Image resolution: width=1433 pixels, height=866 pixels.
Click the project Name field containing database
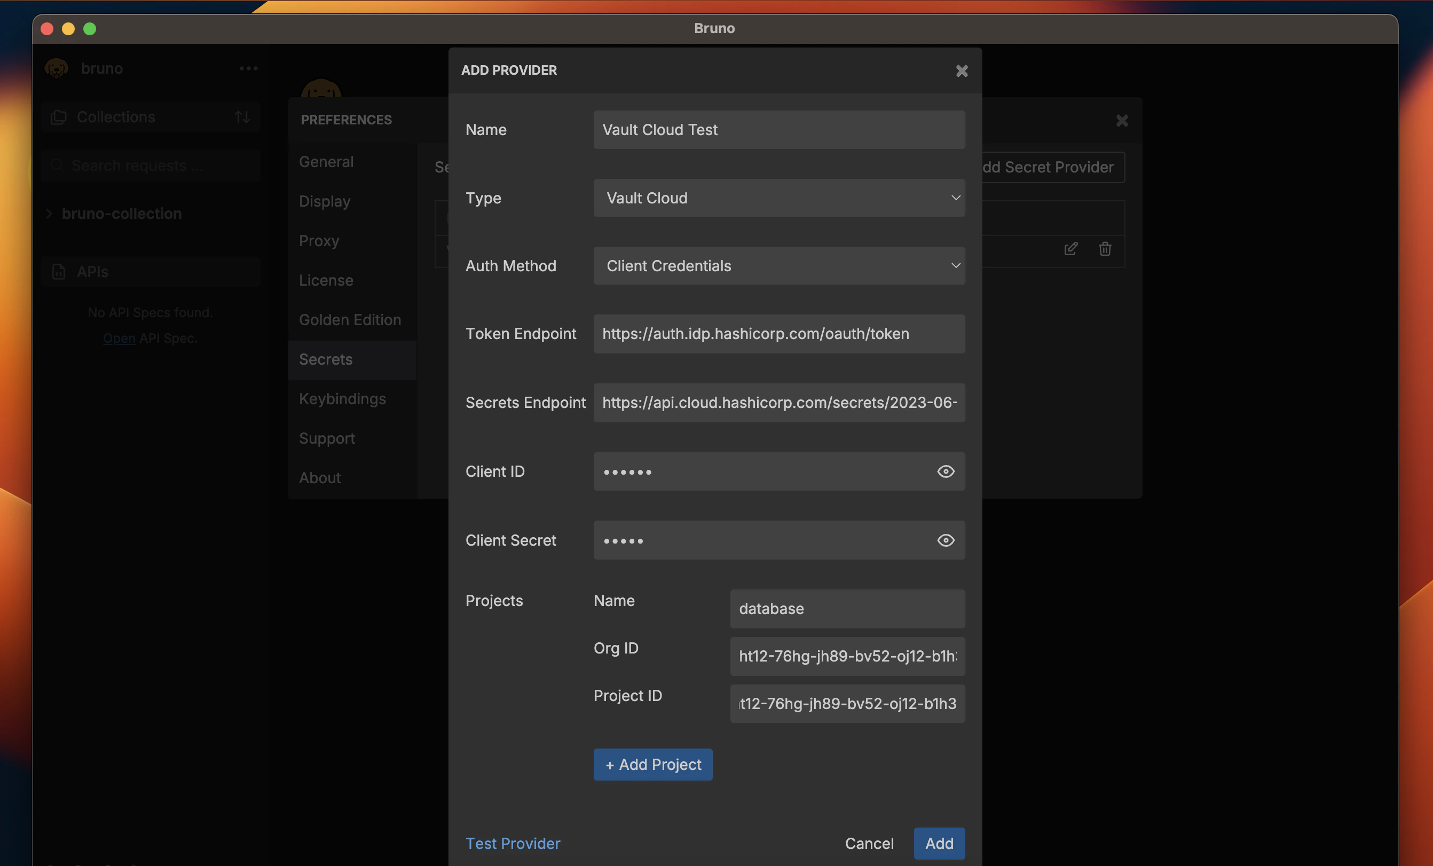(x=847, y=608)
